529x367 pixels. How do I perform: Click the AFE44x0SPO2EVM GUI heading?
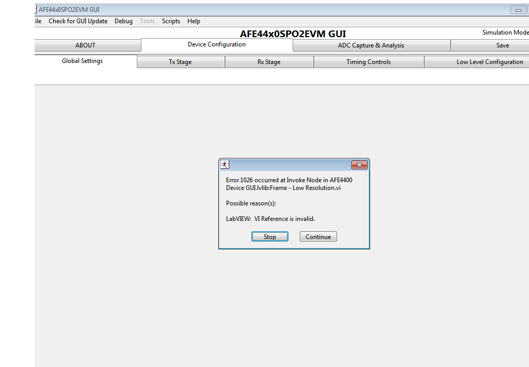pos(293,34)
